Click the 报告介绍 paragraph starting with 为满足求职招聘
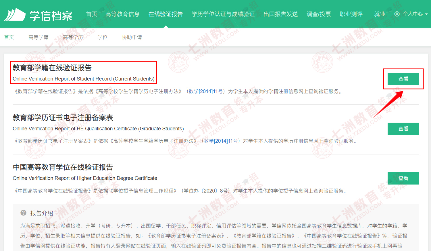Image resolution: width=431 pixels, height=251 pixels. tap(214, 236)
